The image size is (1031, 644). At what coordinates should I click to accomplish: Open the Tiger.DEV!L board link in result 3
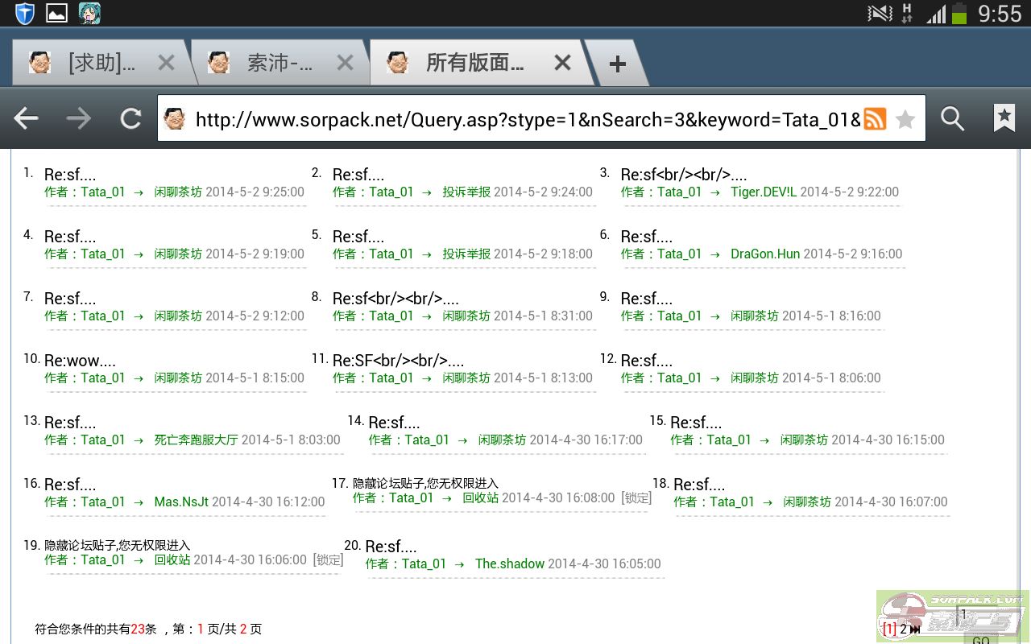[763, 192]
